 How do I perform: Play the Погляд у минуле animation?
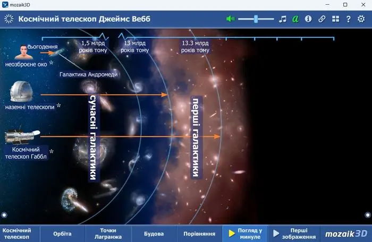245,234
